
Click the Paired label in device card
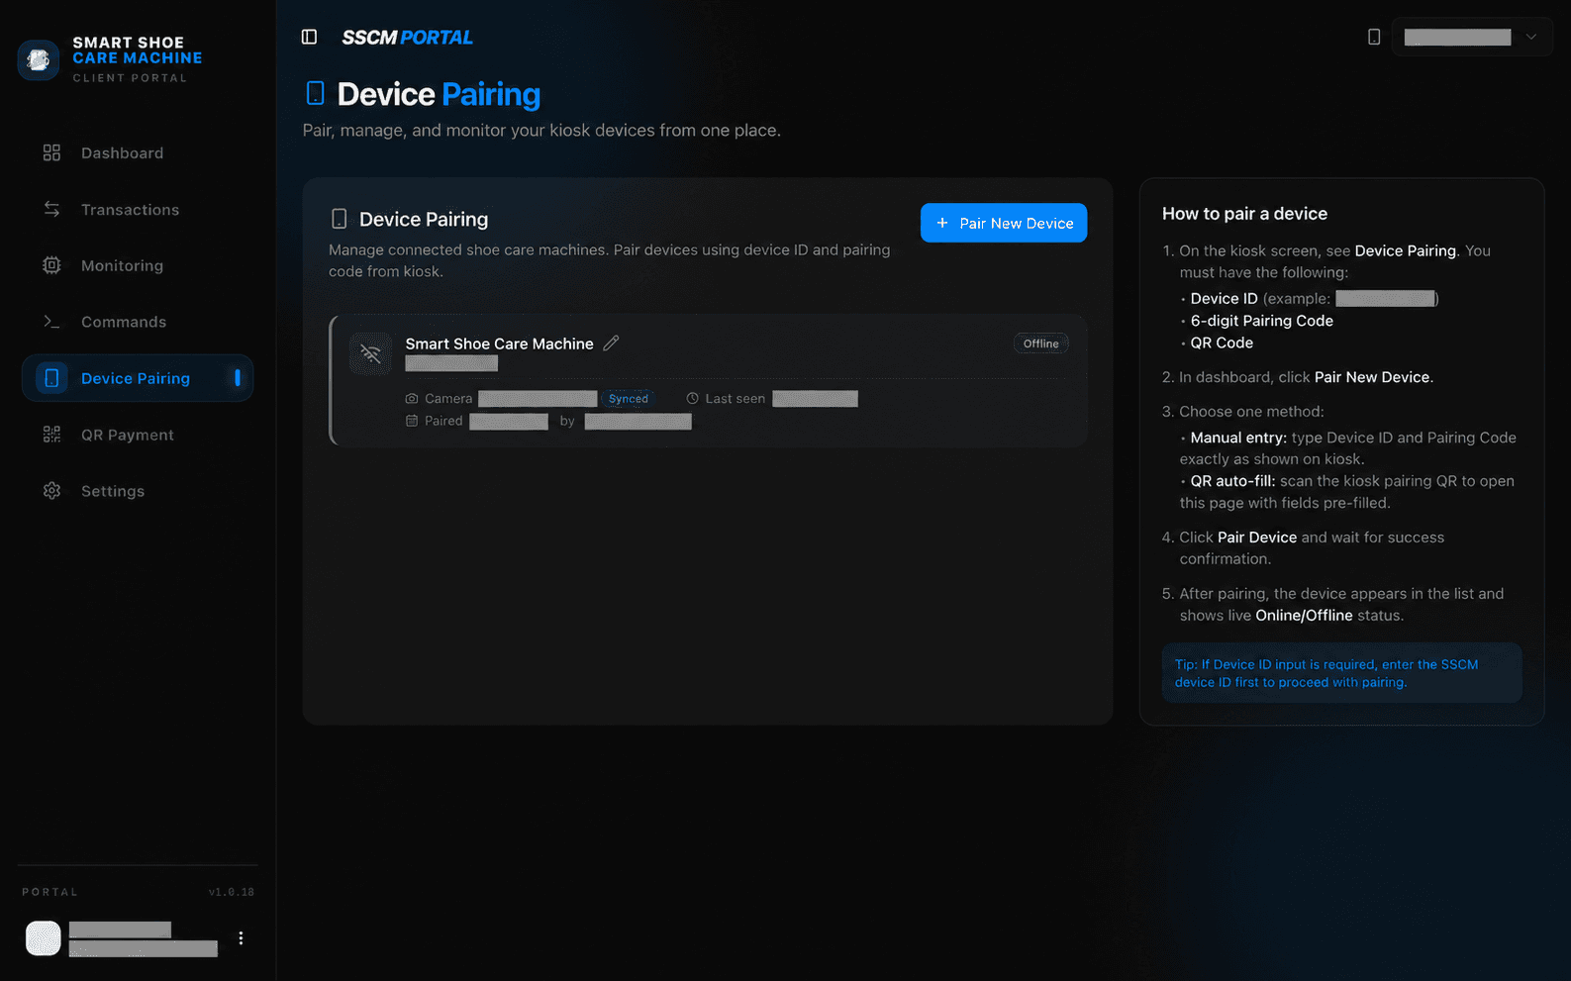[x=443, y=421]
